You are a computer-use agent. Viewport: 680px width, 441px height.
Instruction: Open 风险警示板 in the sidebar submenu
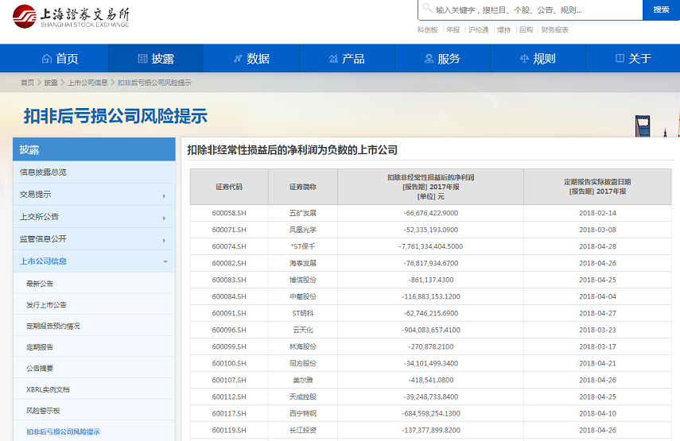[x=94, y=411]
